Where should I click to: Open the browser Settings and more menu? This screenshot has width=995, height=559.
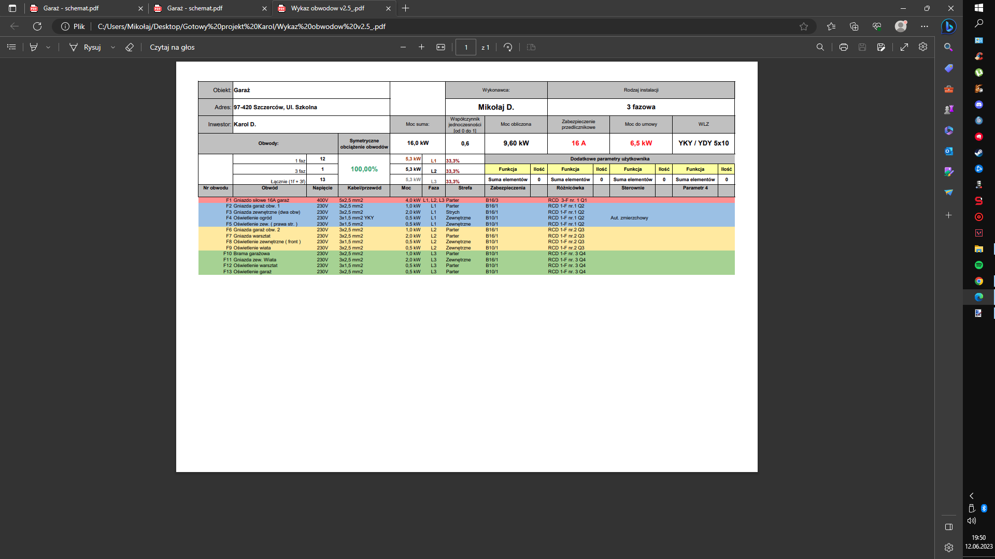click(x=925, y=26)
